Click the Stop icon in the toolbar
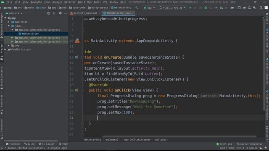Image resolution: width=269 pixels, height=151 pixels. pos(226,8)
